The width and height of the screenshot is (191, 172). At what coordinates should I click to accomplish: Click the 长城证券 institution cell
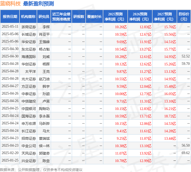[29, 34]
